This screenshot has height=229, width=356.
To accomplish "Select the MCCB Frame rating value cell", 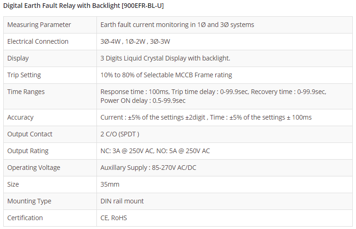I will pyautogui.click(x=166, y=75).
